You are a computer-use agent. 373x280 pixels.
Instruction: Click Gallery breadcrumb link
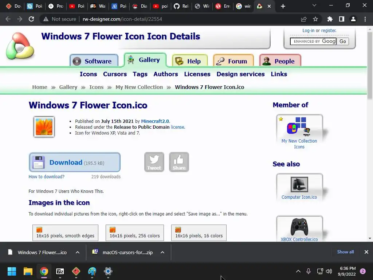[x=68, y=87]
